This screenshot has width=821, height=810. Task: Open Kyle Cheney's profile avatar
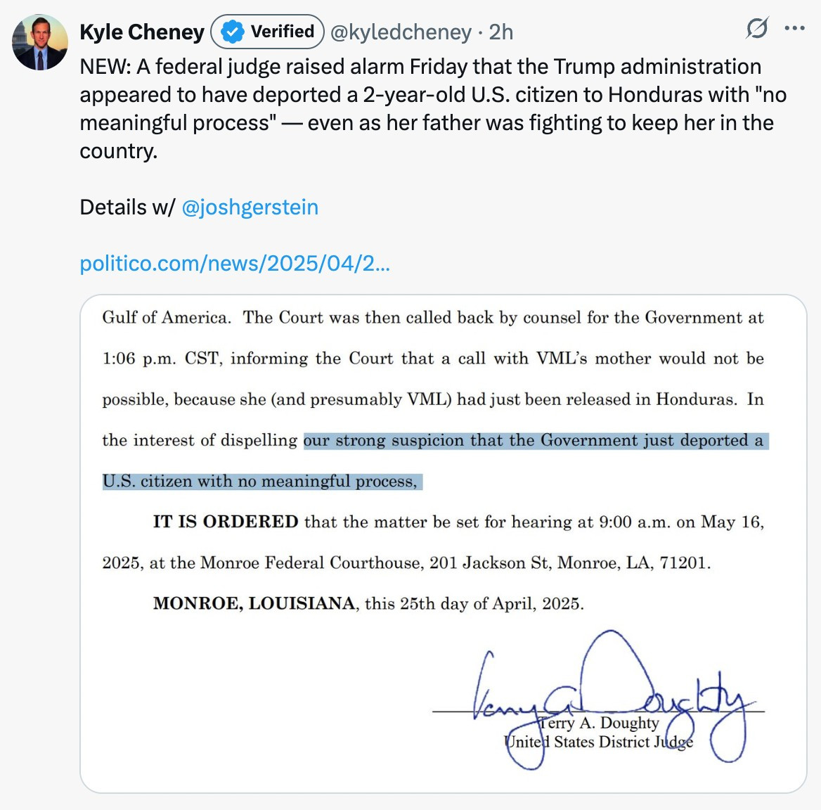(x=40, y=42)
